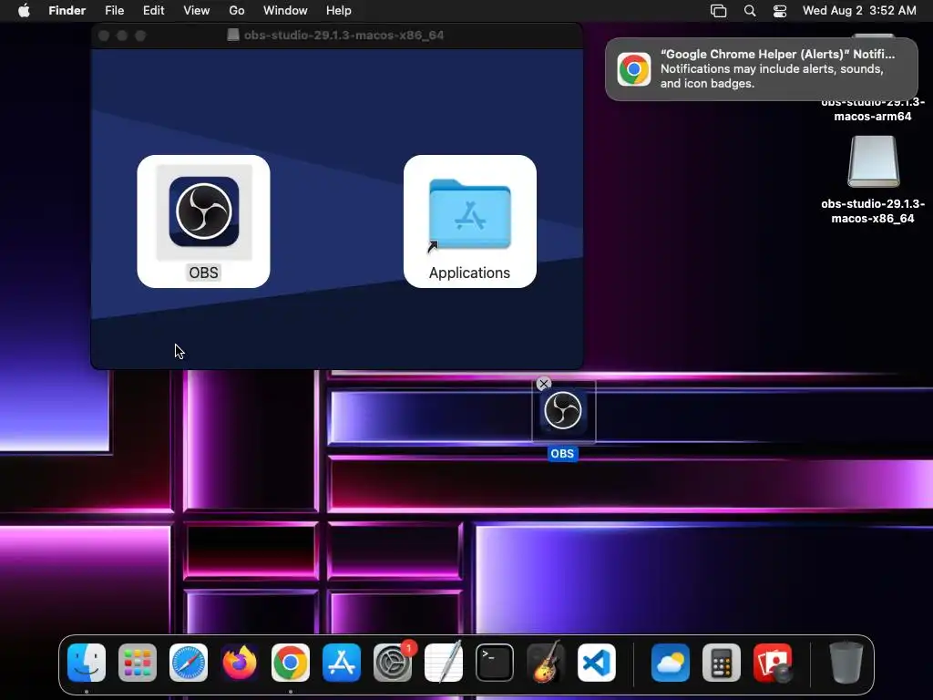Zoom the obs-studio installer window
Viewport: 933px width, 700px height.
(x=140, y=36)
